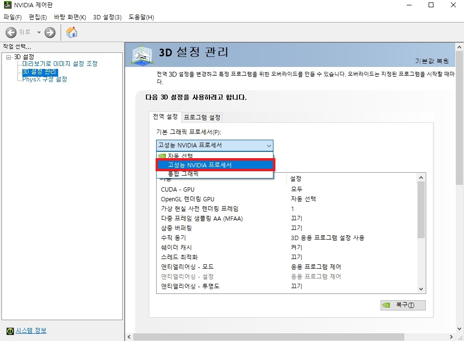Click horizontal scrollbar right arrow
Viewport: 464px width, 341px height.
pyautogui.click(x=451, y=337)
